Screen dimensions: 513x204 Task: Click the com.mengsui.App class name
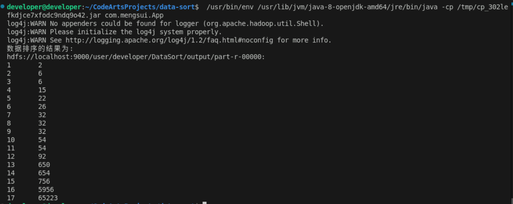[134, 15]
